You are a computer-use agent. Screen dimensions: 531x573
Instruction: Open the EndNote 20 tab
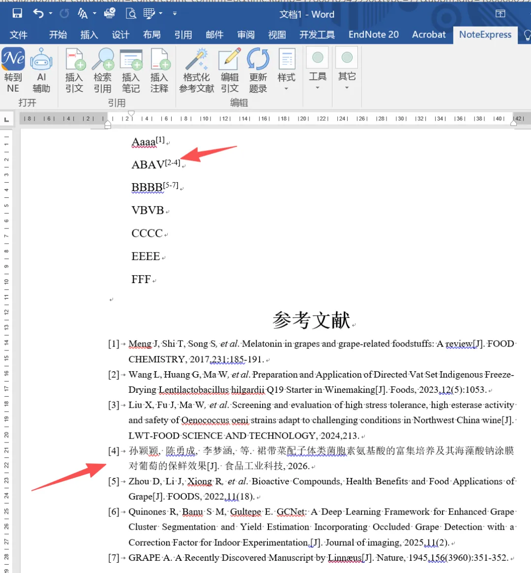click(x=373, y=35)
